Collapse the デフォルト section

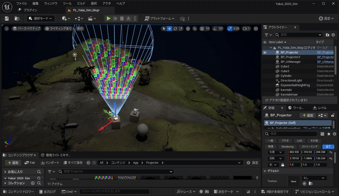click(x=265, y=171)
